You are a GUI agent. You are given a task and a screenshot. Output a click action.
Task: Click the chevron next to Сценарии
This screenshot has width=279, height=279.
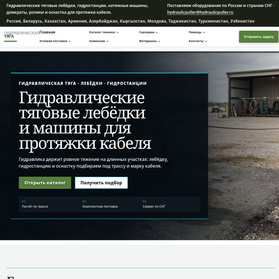tap(157, 33)
